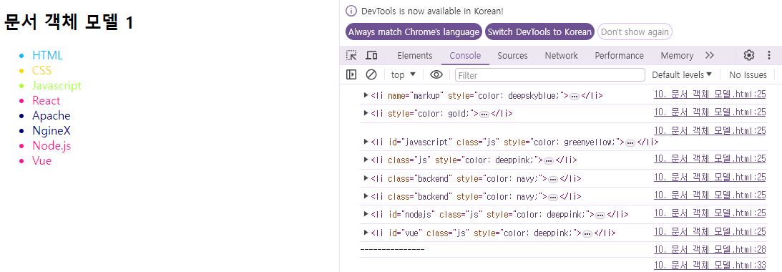Image resolution: width=782 pixels, height=272 pixels.
Task: Click ellipsis in the nodejs li entry
Action: click(x=600, y=215)
